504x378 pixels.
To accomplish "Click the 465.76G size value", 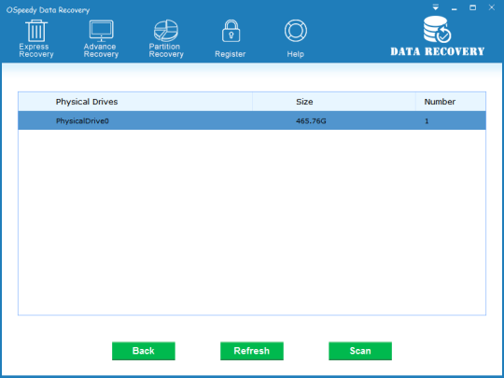I will point(311,121).
